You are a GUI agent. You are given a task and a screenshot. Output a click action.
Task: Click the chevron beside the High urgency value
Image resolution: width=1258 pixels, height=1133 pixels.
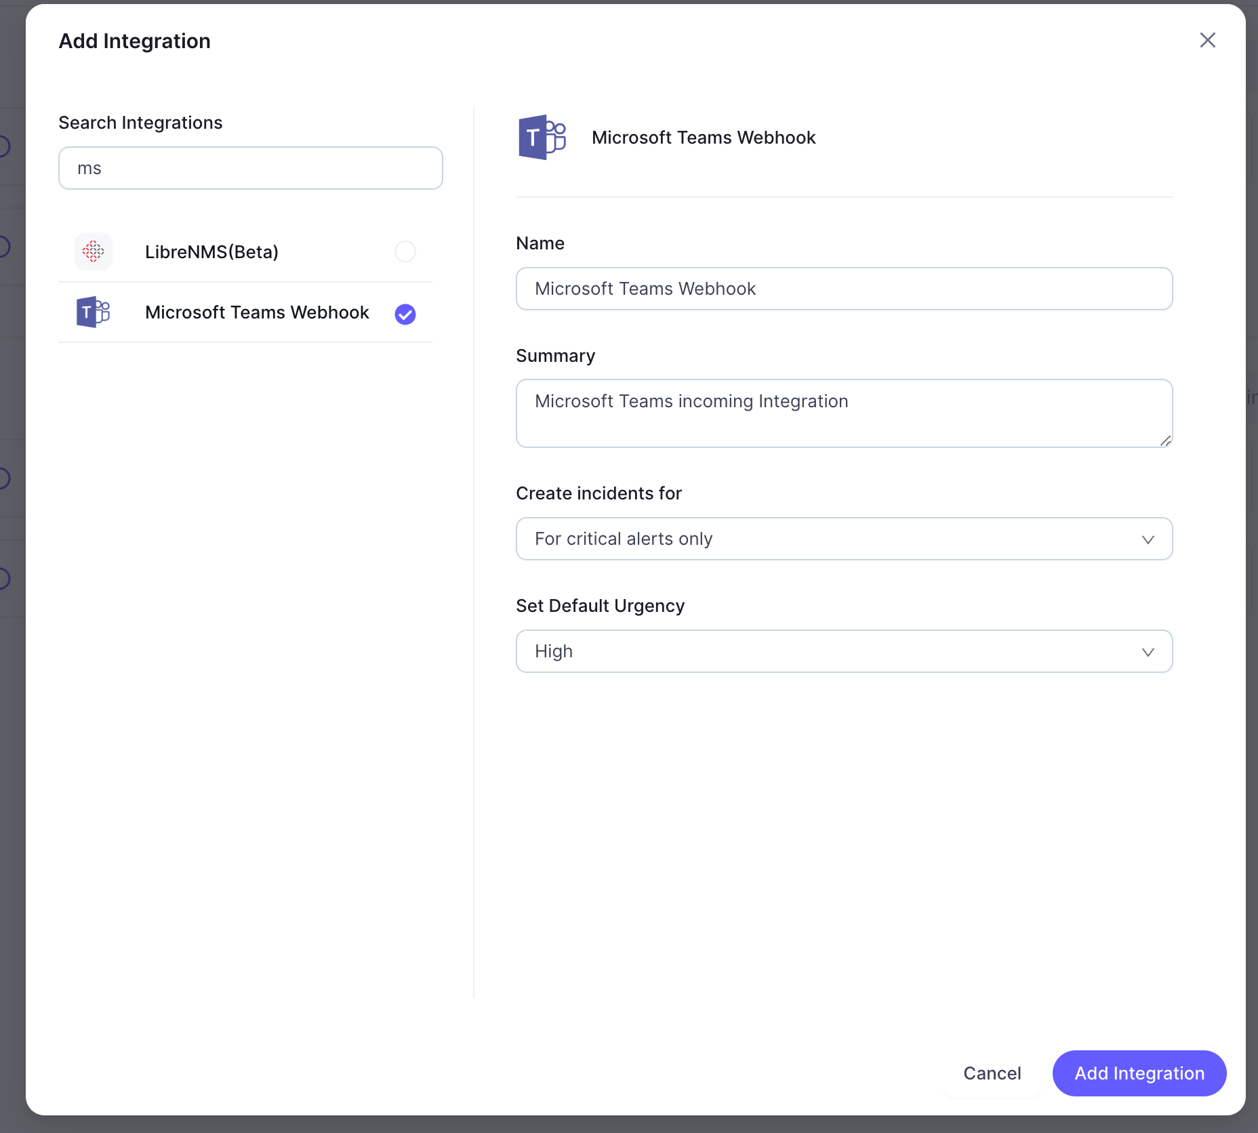(1148, 652)
